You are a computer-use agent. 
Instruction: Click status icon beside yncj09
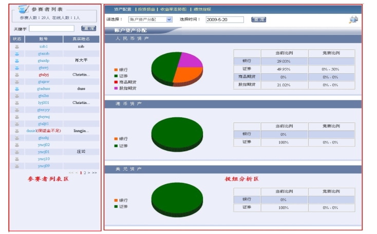pyautogui.click(x=17, y=166)
